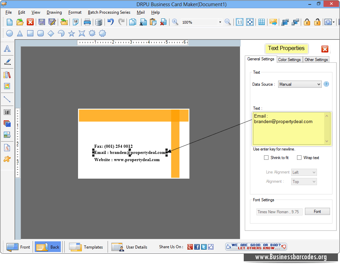Image resolution: width=340 pixels, height=264 pixels.
Task: Save the document with the floppy icon
Action: pyautogui.click(x=42, y=22)
